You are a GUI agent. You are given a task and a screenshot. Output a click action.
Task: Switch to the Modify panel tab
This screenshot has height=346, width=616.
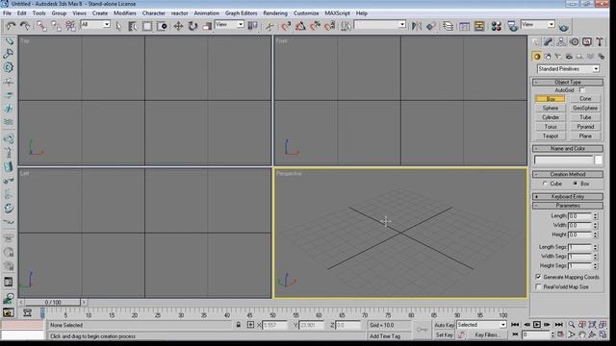(x=549, y=41)
